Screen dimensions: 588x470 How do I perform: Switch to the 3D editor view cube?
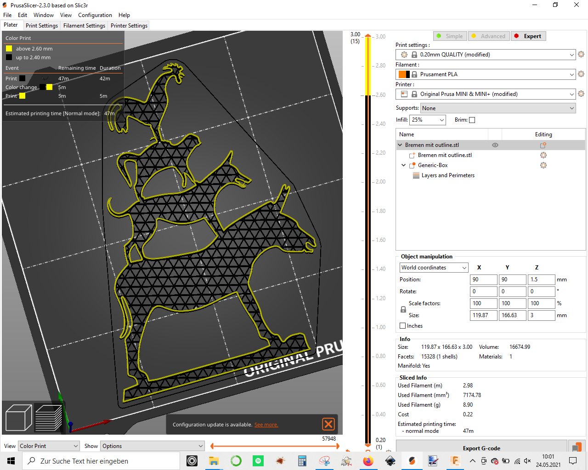pyautogui.click(x=18, y=418)
